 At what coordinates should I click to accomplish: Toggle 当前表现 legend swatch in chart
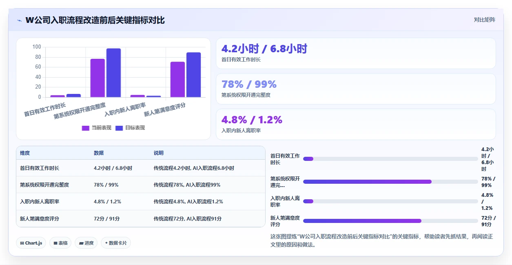pos(85,128)
